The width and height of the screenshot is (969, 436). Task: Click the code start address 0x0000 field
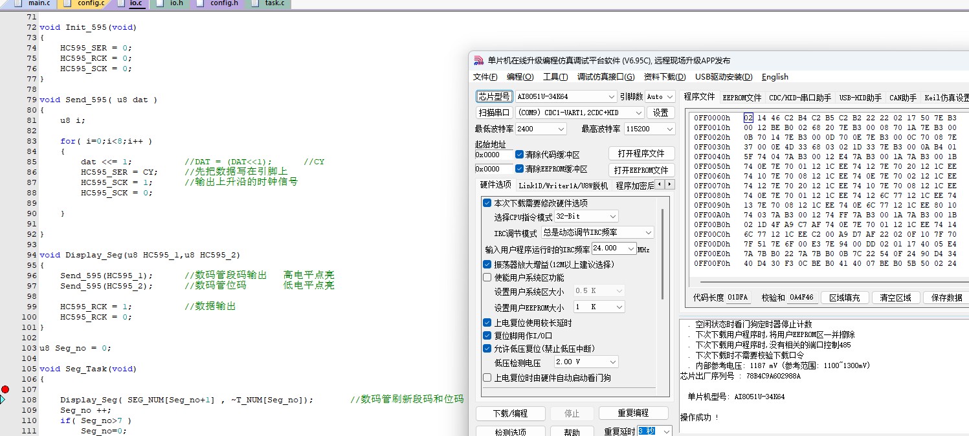pos(493,155)
